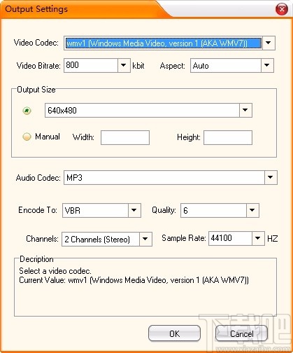
Task: Select the preset output size radio button
Action: [27, 111]
